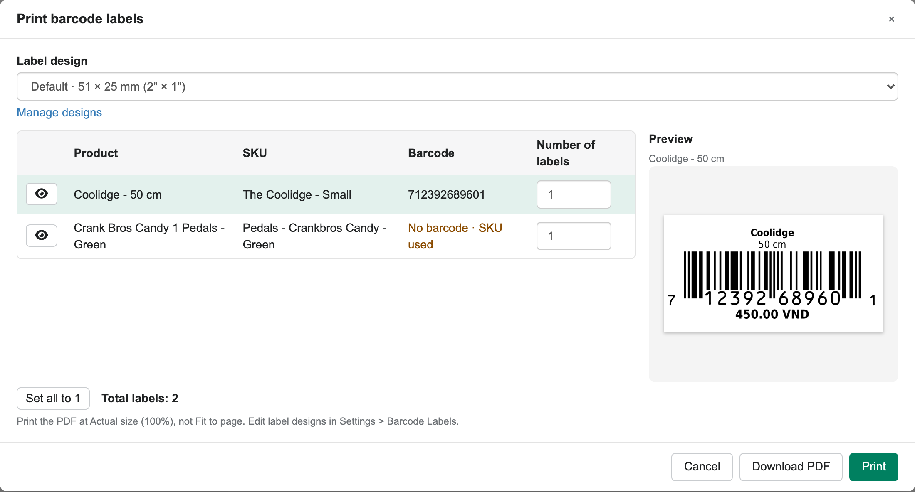
Task: Click the SKU column header
Action: (x=255, y=153)
